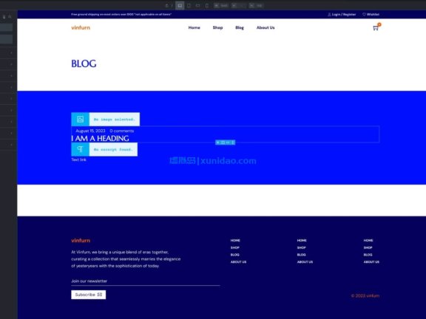This screenshot has width=426, height=319.
Task: Click the Login / Register link
Action: pos(342,14)
